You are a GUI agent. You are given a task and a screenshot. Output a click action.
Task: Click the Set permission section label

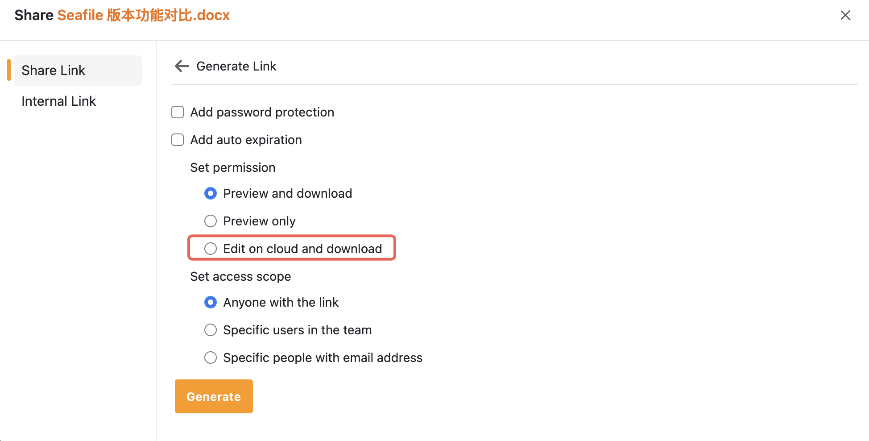click(x=233, y=167)
